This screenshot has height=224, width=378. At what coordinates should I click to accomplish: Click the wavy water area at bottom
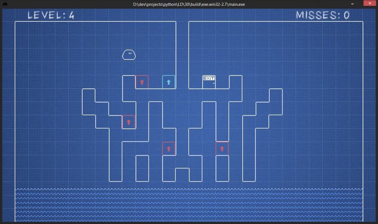(189, 205)
